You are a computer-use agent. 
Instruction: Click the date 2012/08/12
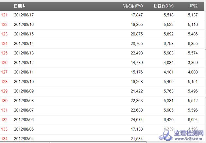[24, 63]
